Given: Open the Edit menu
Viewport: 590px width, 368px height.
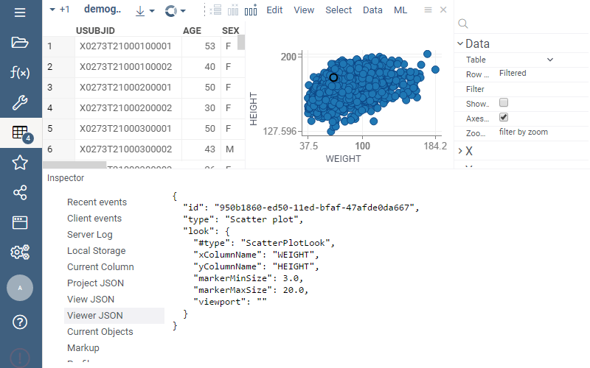Looking at the screenshot, I should coord(274,10).
